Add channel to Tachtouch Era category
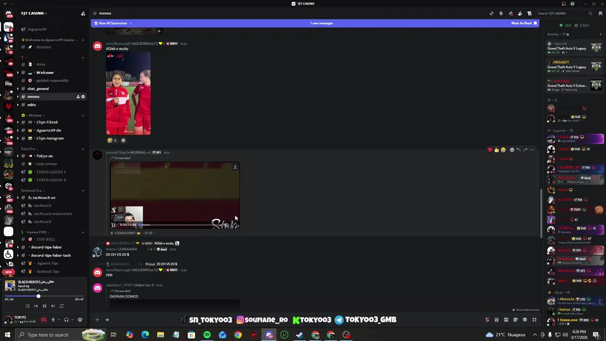 (x=83, y=190)
